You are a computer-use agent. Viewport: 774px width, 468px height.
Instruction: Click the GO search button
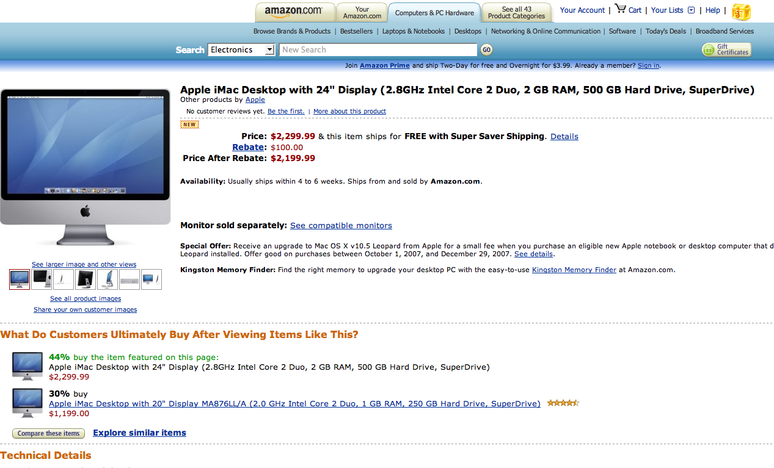coord(486,50)
